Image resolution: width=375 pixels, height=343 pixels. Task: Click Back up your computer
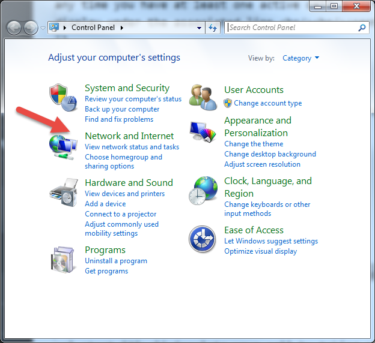tap(122, 109)
